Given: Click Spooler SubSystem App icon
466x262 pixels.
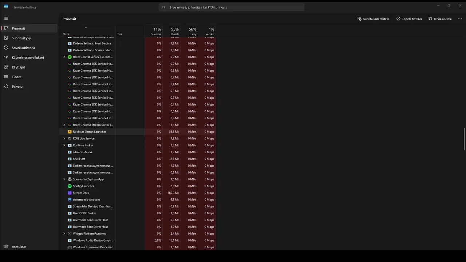Looking at the screenshot, I should coord(70,179).
